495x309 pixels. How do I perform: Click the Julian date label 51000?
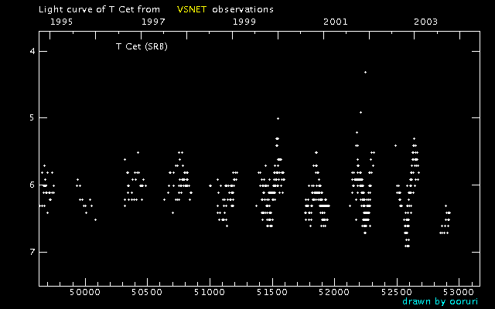click(210, 292)
